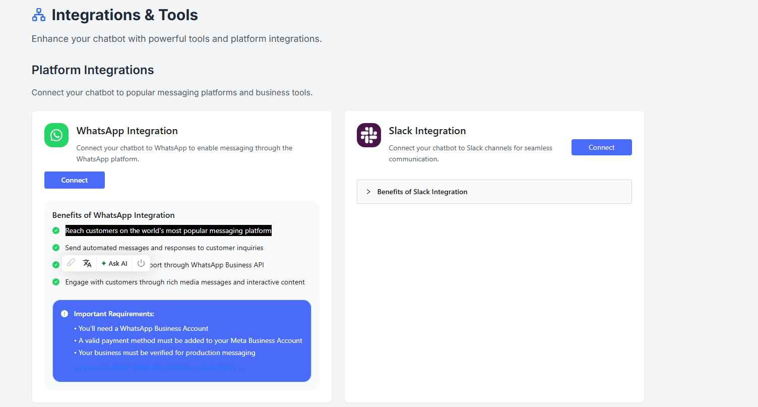This screenshot has width=758, height=407.
Task: Click the green checkmark beside automated messages benefit
Action: pos(56,248)
